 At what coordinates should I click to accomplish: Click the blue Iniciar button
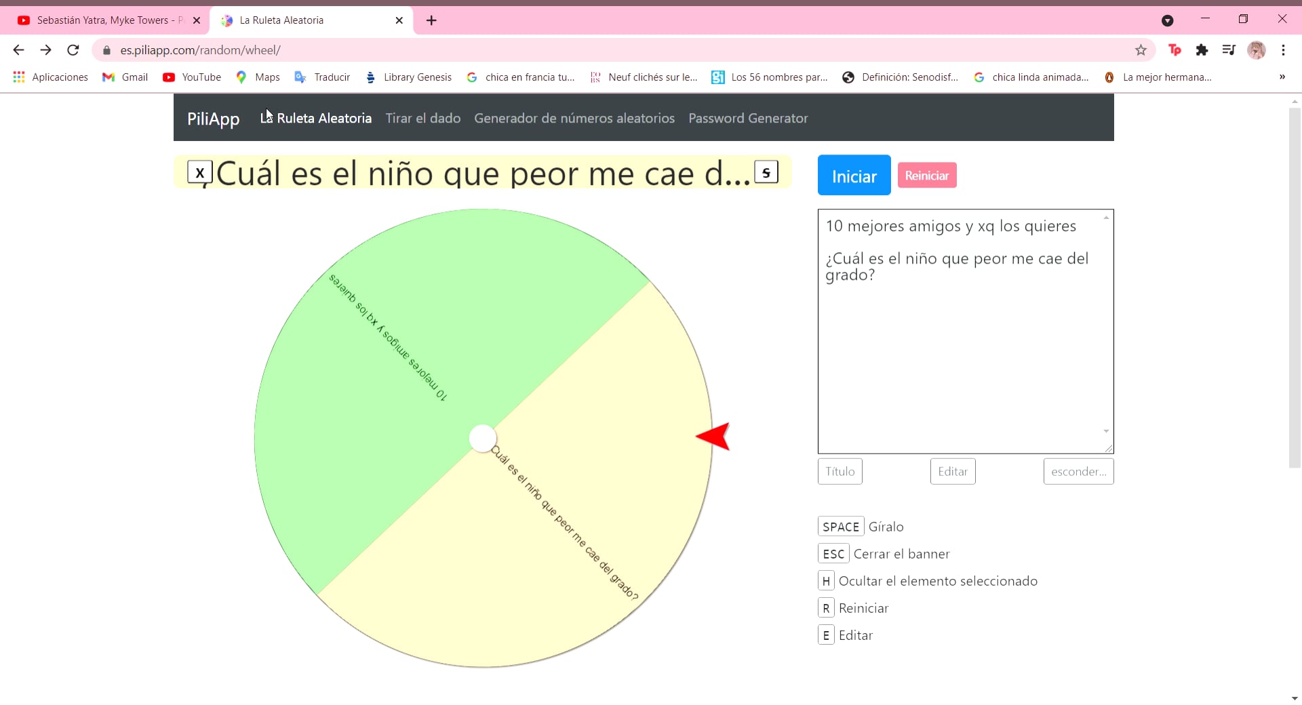853,175
